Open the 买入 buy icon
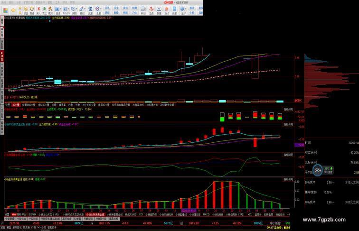Image resolution: width=359 pixels, height=231 pixels. click(38, 10)
